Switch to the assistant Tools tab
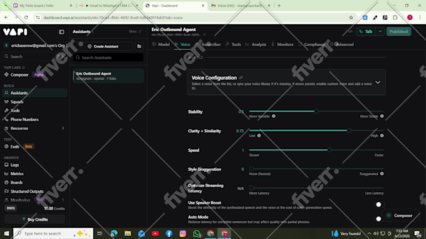This screenshot has height=239, width=426. [x=234, y=44]
